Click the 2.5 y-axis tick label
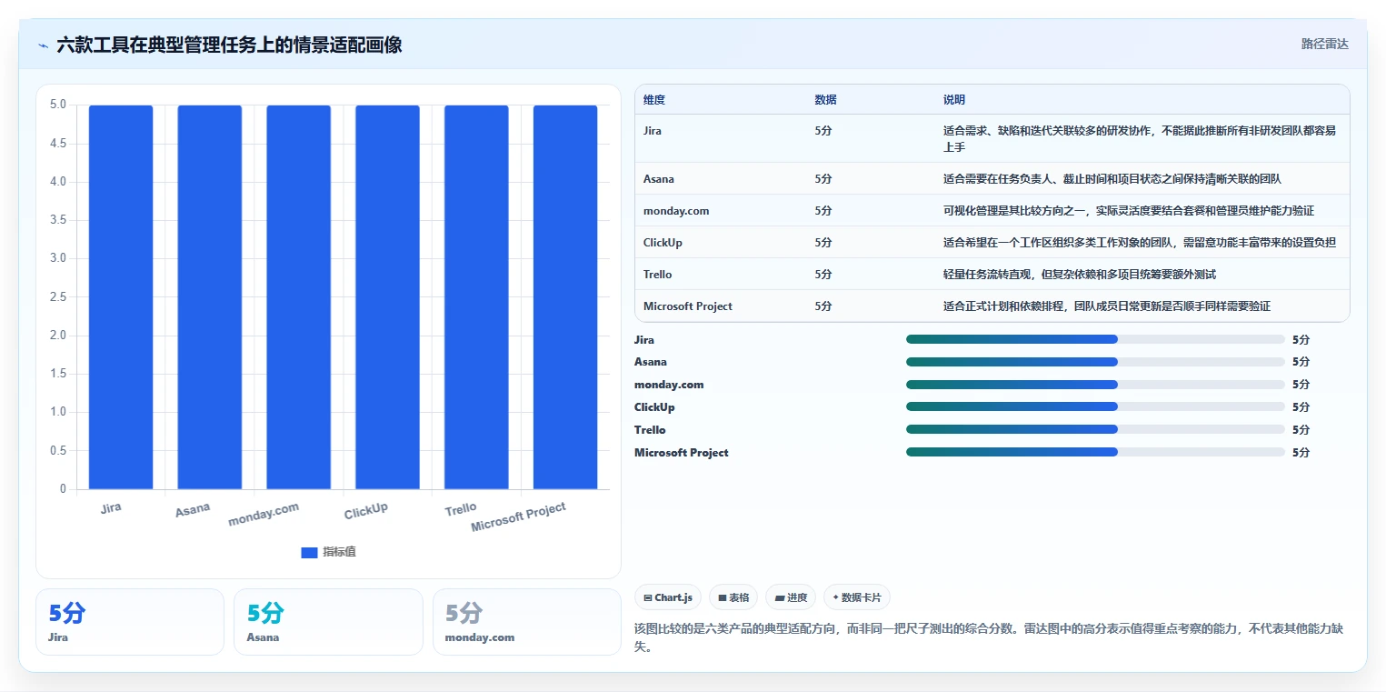This screenshot has width=1386, height=692. click(57, 297)
